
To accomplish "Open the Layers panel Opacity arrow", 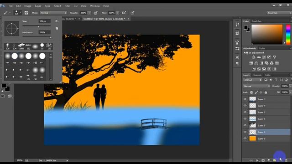I will coord(290,86).
